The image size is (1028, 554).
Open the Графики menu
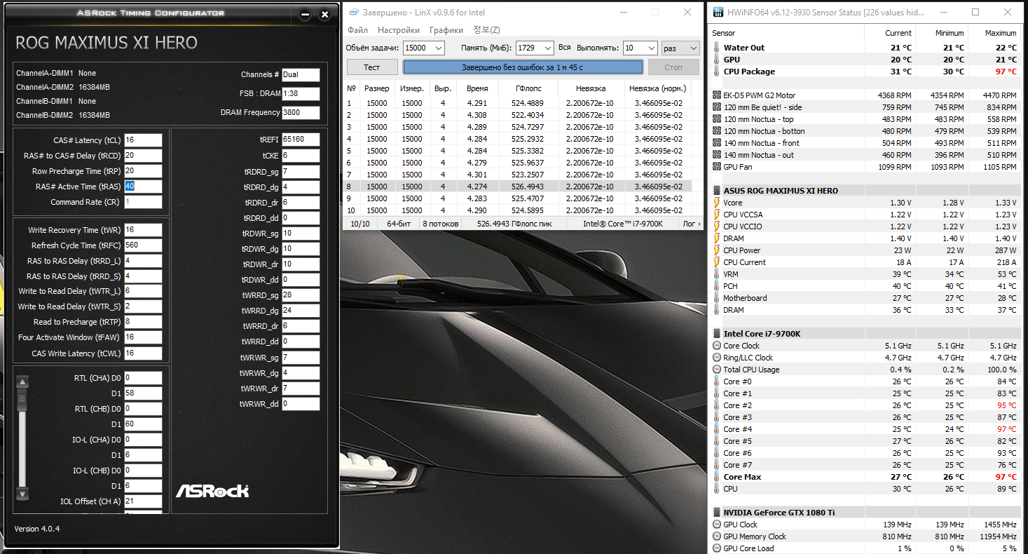(446, 30)
